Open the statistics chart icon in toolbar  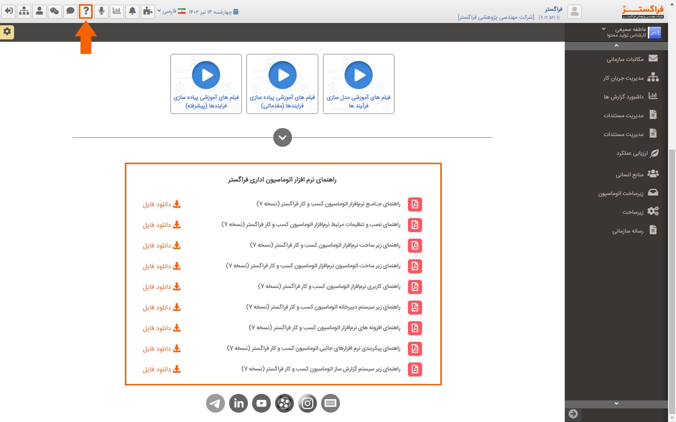117,11
